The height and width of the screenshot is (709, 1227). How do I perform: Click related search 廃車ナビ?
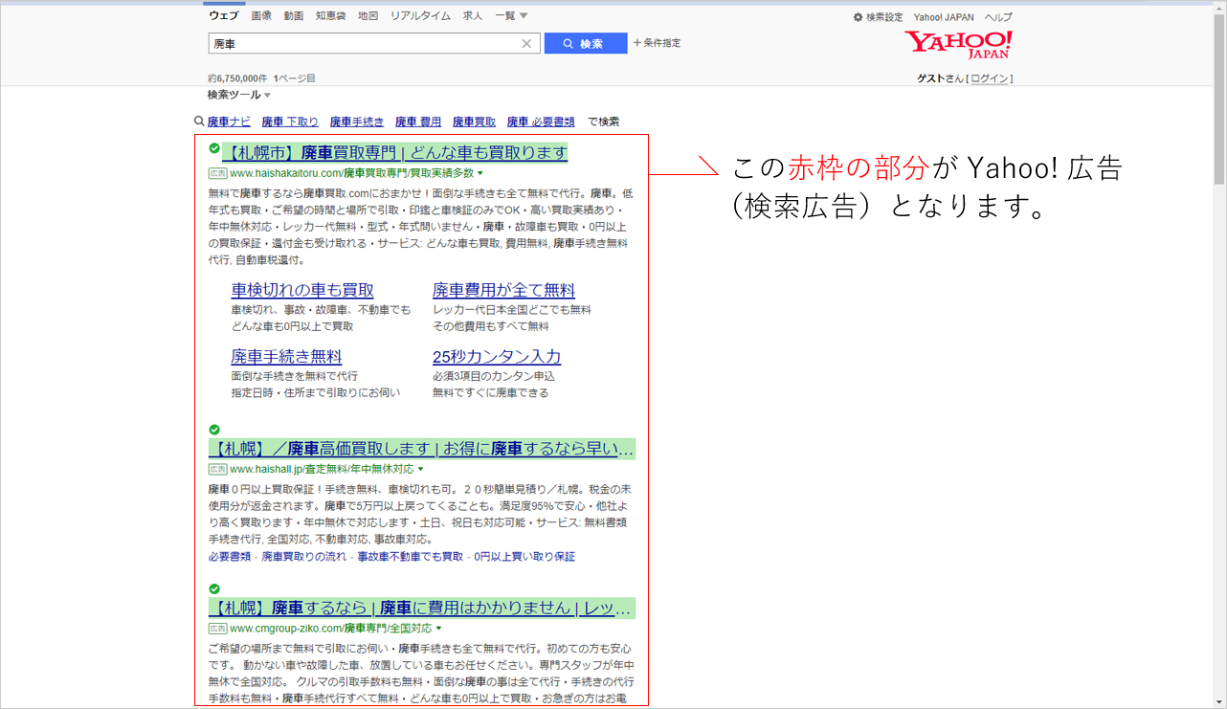(x=229, y=122)
